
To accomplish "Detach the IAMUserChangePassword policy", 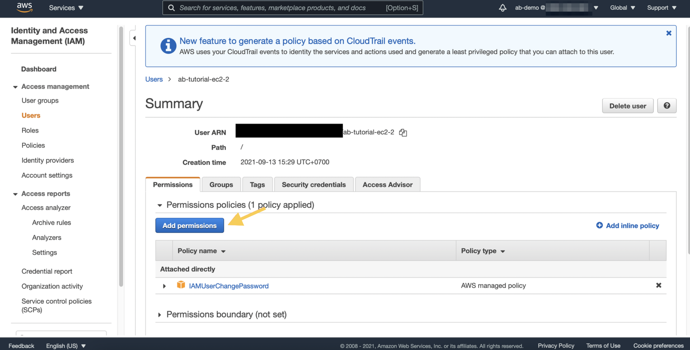I will click(x=659, y=285).
